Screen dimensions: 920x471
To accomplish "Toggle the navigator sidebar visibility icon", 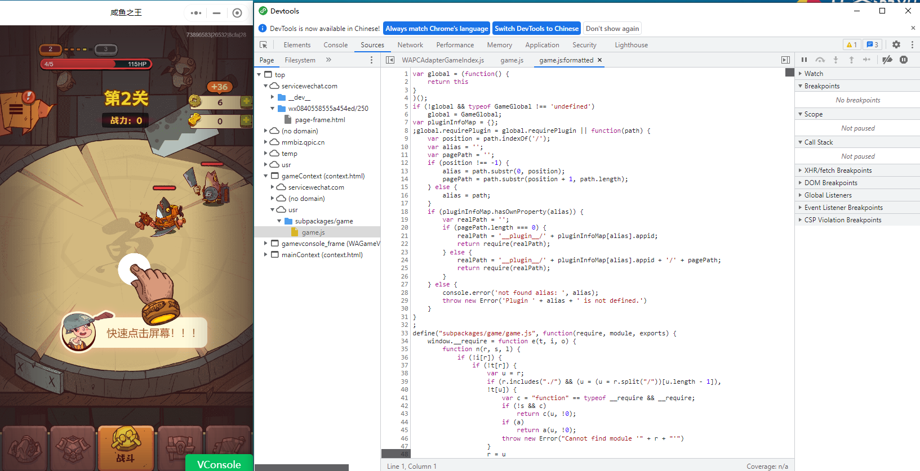I will pos(390,60).
